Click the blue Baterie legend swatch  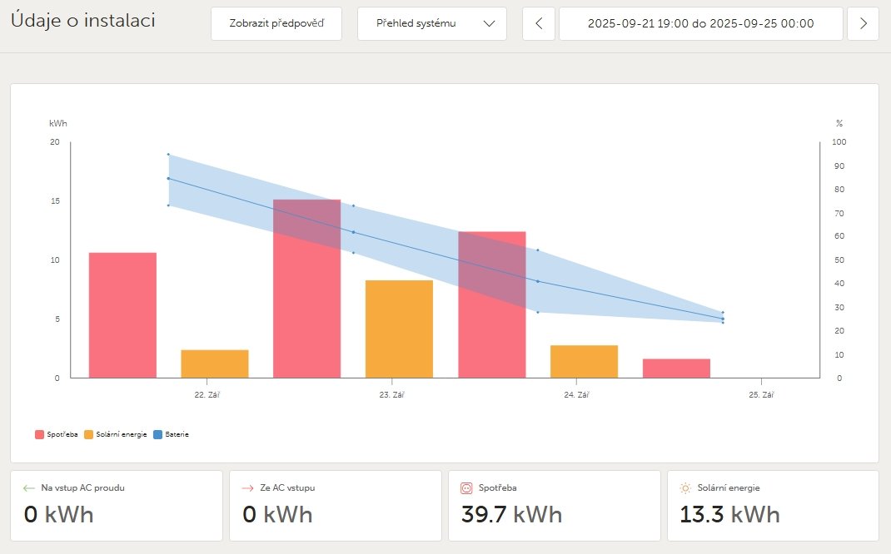click(x=157, y=434)
